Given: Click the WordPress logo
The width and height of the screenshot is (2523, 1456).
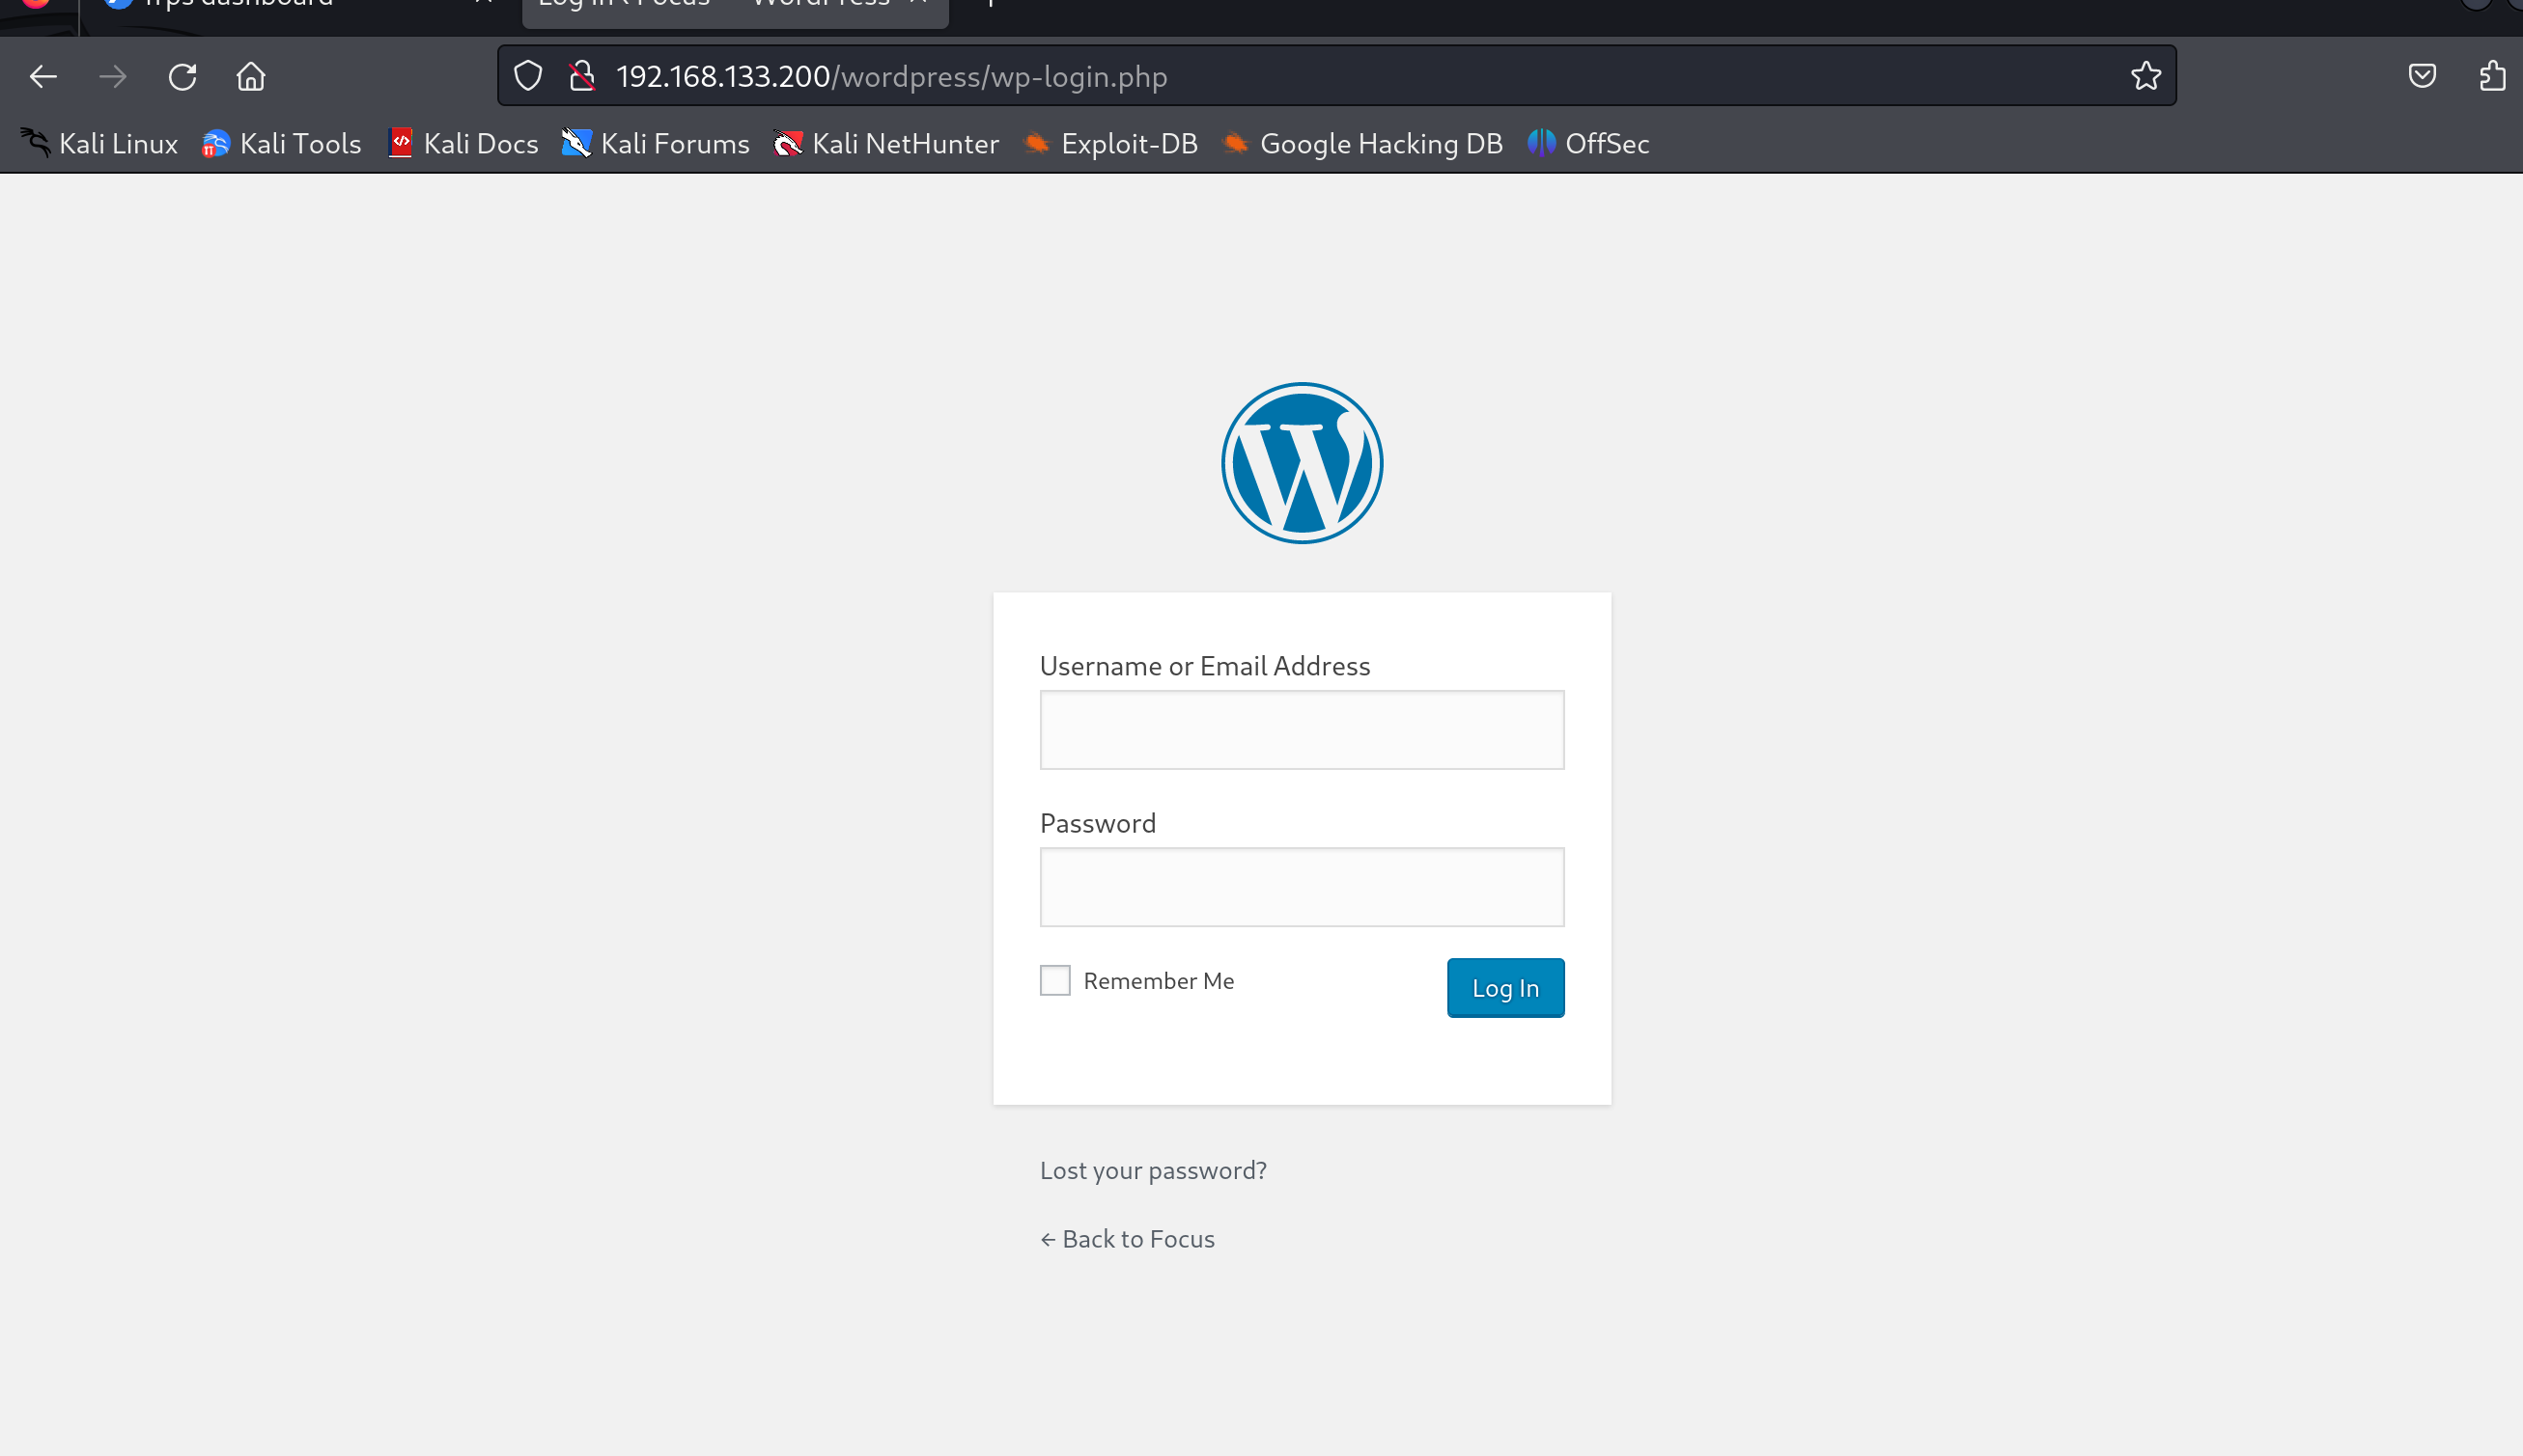Looking at the screenshot, I should (x=1302, y=463).
